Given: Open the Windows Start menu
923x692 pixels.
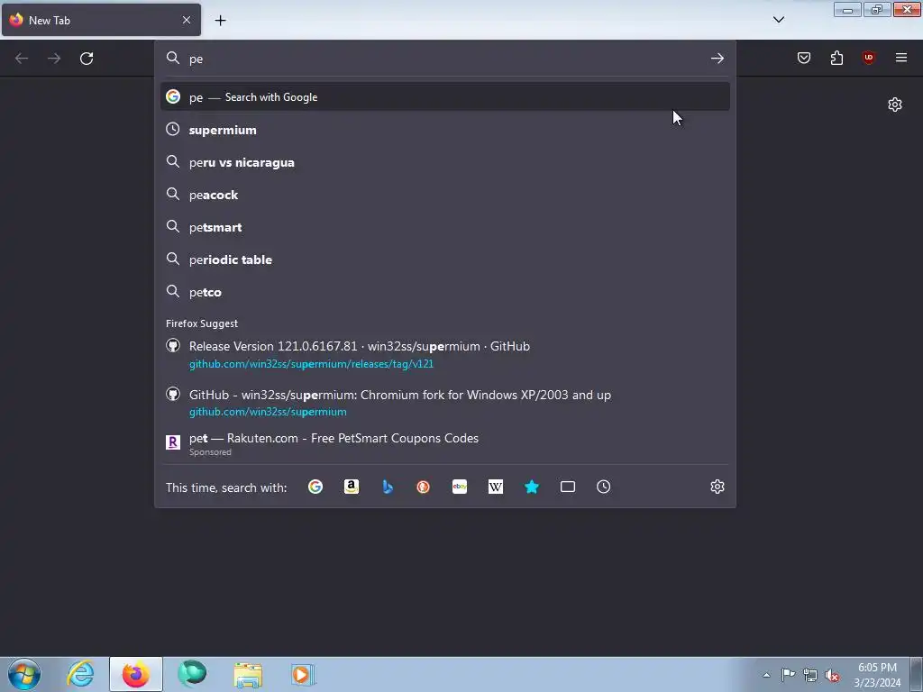Looking at the screenshot, I should point(24,674).
